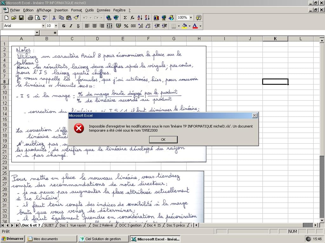Image resolution: width=325 pixels, height=243 pixels.
Task: Switch to SUJET sheet tab
Action: coord(49,225)
